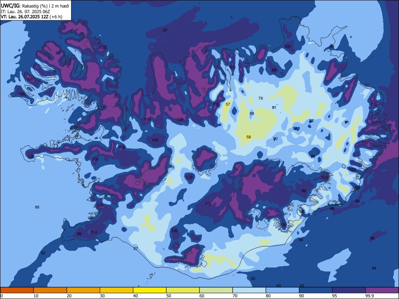Select the 30–40 golden legend color box
The height and width of the screenshot is (299, 399).
117,290
